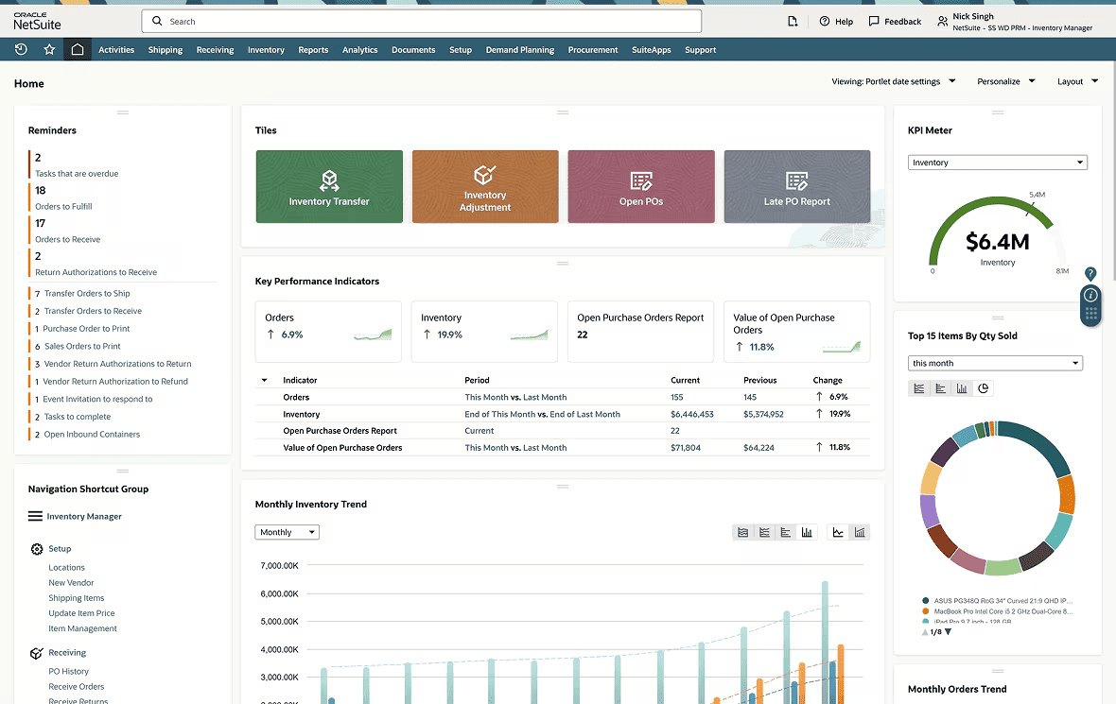This screenshot has width=1116, height=704.
Task: Switch Top 15 Items to horizontal bar view
Action: (x=940, y=388)
